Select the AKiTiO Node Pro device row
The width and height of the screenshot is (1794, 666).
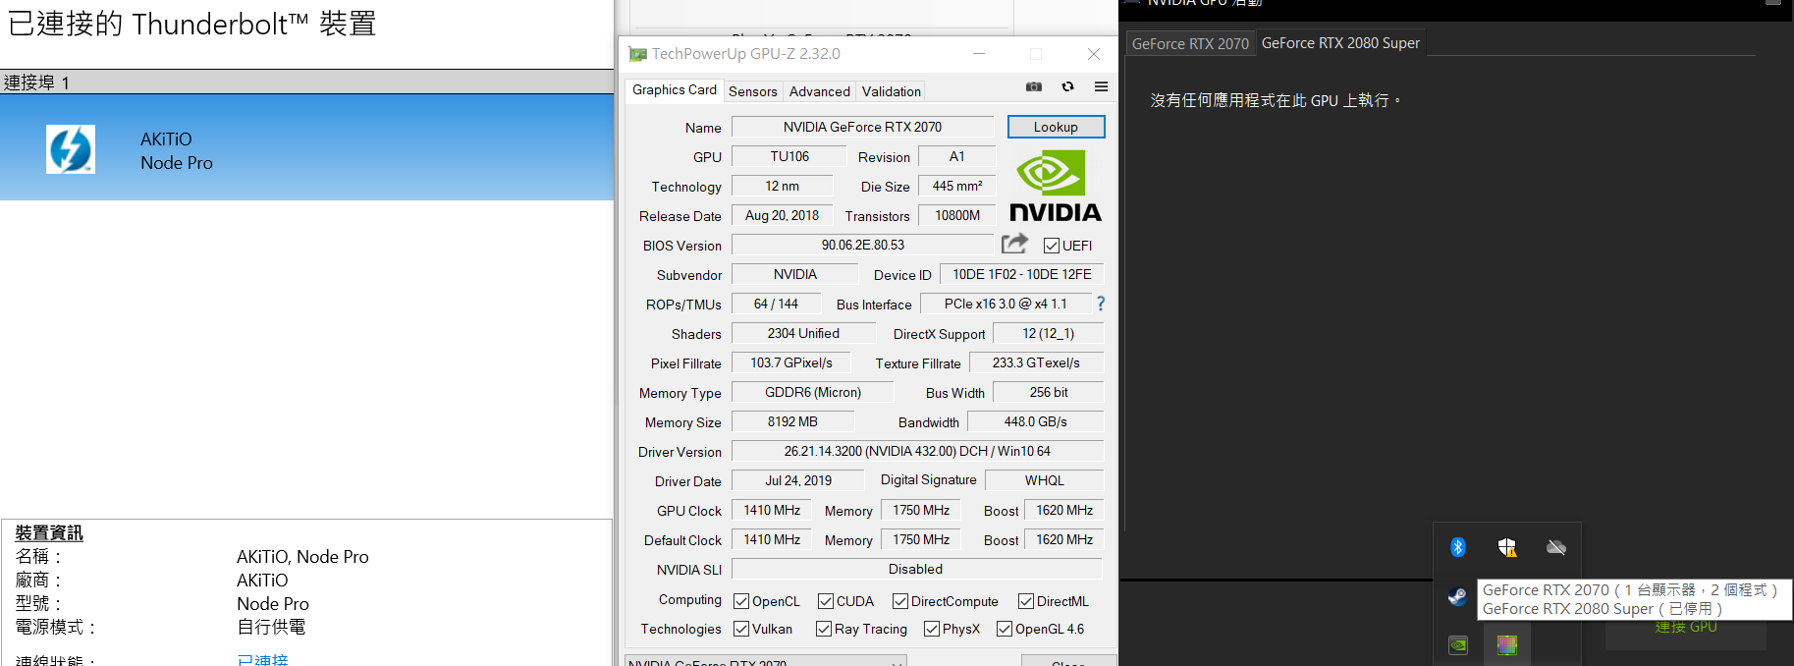(x=306, y=148)
